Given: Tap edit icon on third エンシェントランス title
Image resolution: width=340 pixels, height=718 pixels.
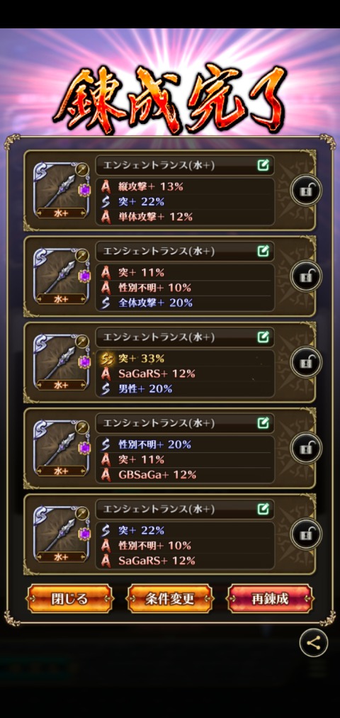Looking at the screenshot, I should (263, 337).
